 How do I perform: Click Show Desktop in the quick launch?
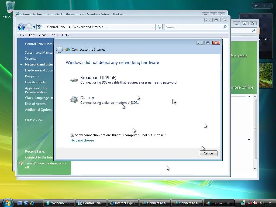[19, 203]
